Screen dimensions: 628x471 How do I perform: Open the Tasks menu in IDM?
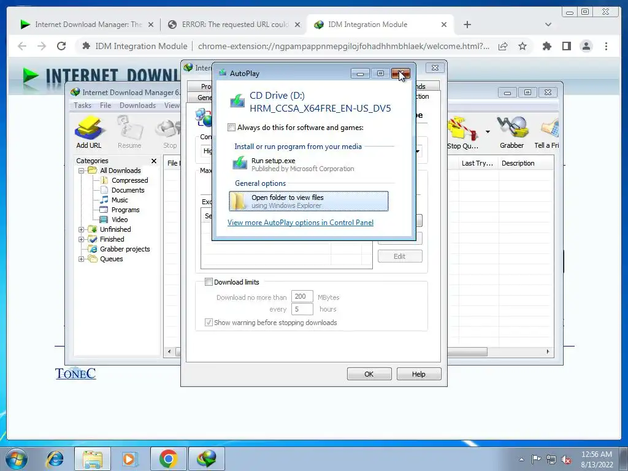click(83, 105)
